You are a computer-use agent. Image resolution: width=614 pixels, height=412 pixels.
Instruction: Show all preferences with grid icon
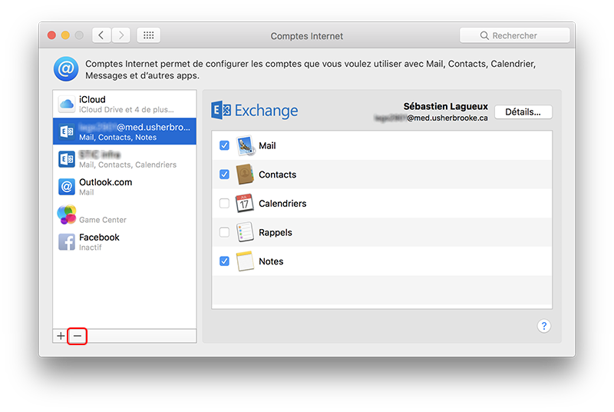point(149,35)
